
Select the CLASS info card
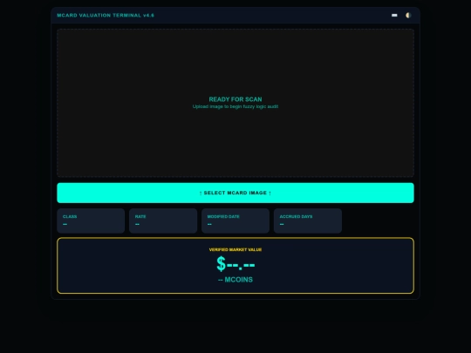(x=91, y=221)
